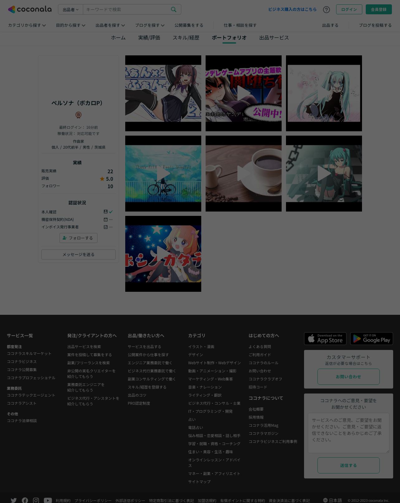Open 利用規約 link at page bottom
Screen dimensions: 400x503
tap(63, 501)
